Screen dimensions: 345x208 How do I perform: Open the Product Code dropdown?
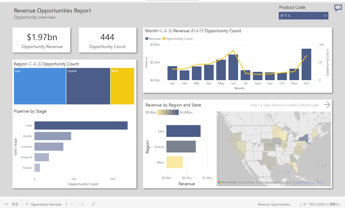303,16
